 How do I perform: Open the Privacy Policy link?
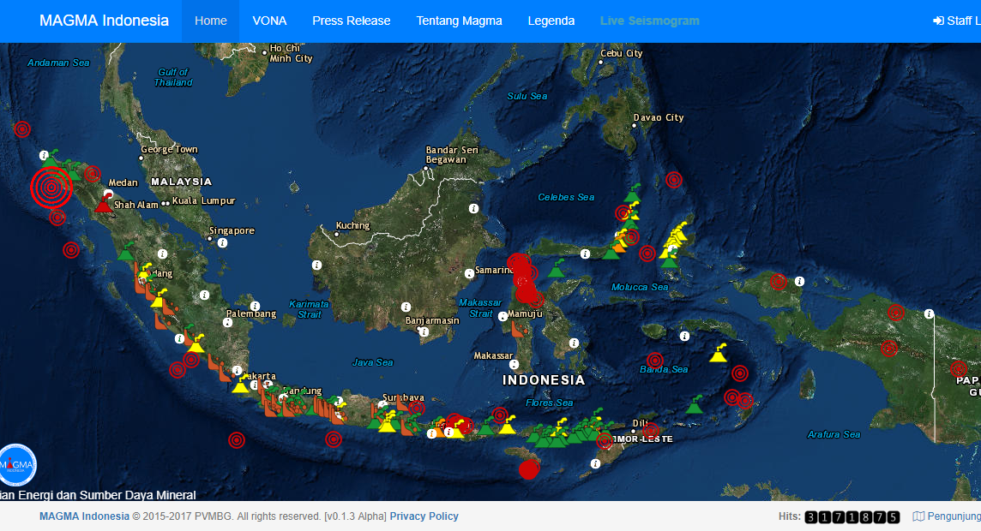point(424,516)
